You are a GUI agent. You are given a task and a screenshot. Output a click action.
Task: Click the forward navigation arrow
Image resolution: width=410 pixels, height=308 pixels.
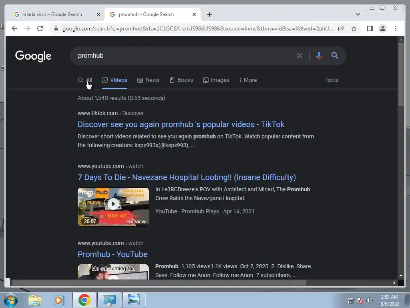tap(27, 28)
